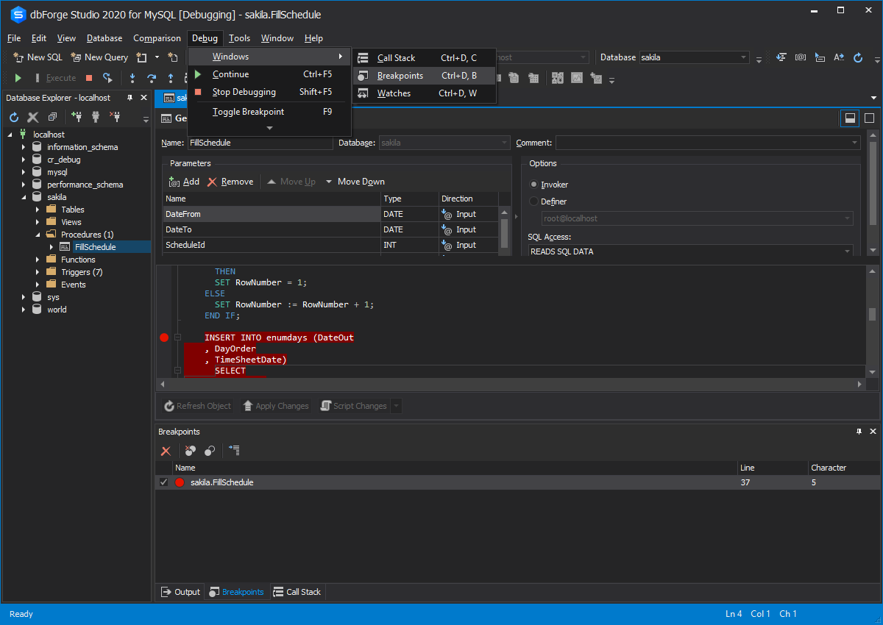Click the New SQL toolbar button
883x625 pixels.
tap(38, 57)
